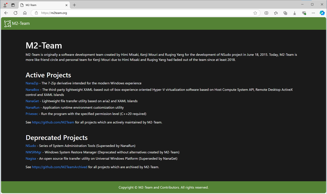Click the favorites star in address bar
The height and width of the screenshot is (194, 327).
(x=255, y=13)
